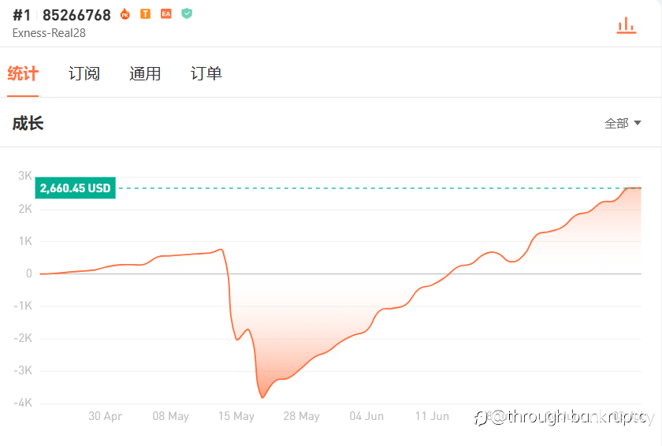Click the dropdown arrow beside 全部
Viewport: 662px width, 446px height.
(x=638, y=123)
